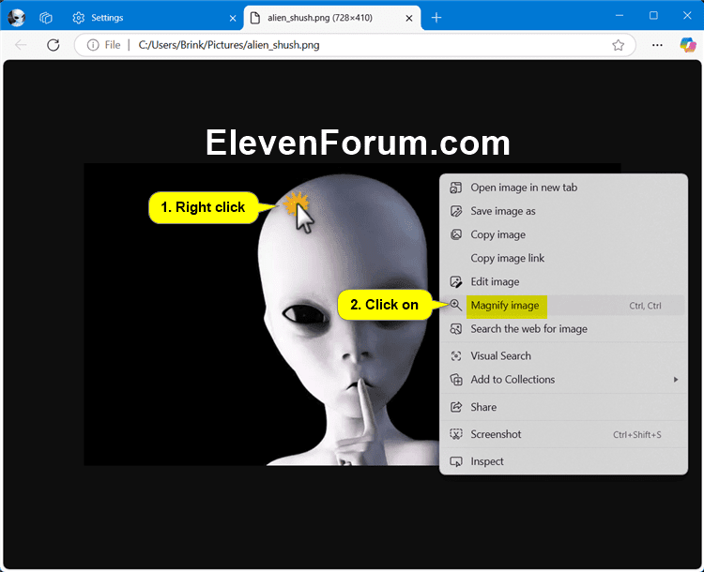
Task: Open the tab actions (workspaces) icon
Action: pyautogui.click(x=46, y=18)
